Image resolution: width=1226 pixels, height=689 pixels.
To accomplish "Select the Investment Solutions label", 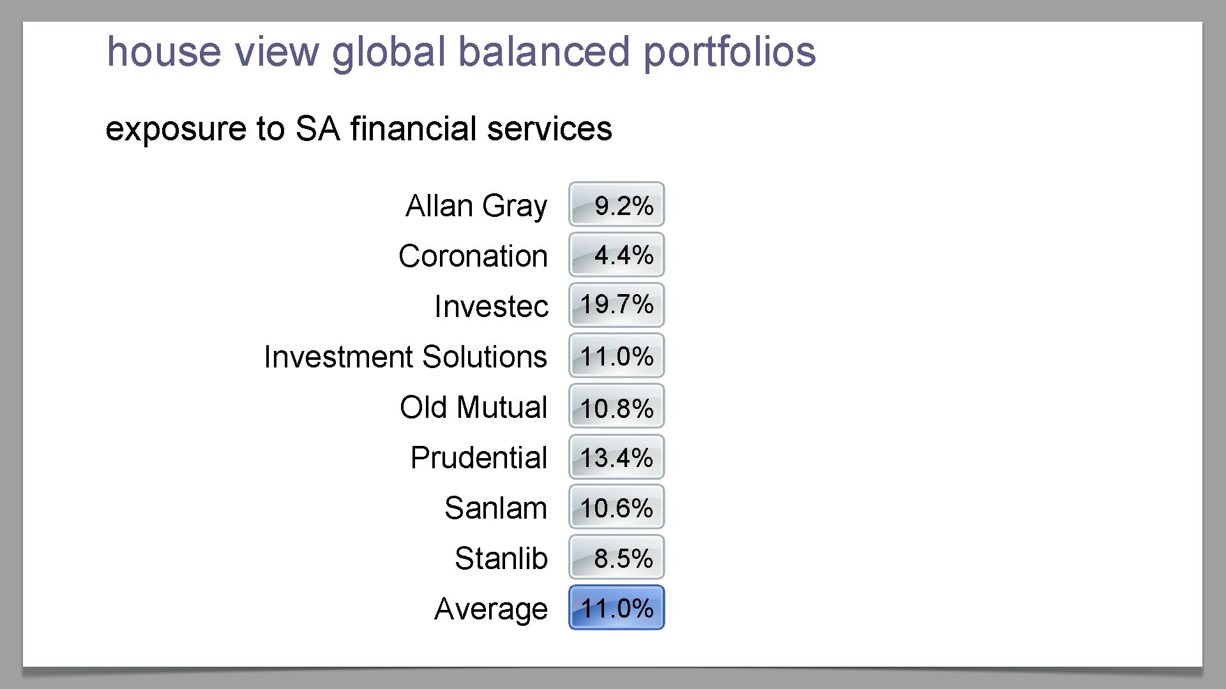I will 405,357.
